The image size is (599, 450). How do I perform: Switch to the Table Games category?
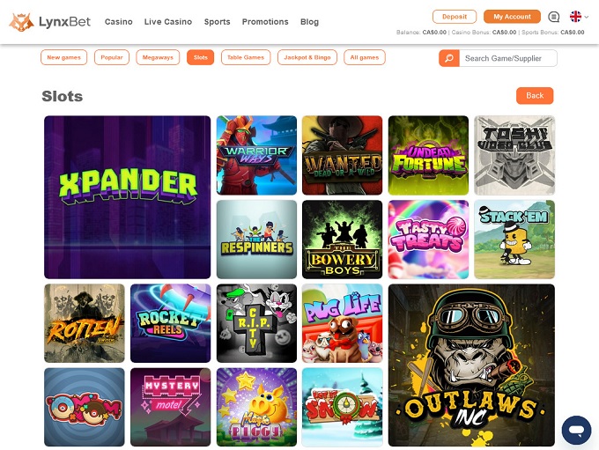point(246,57)
